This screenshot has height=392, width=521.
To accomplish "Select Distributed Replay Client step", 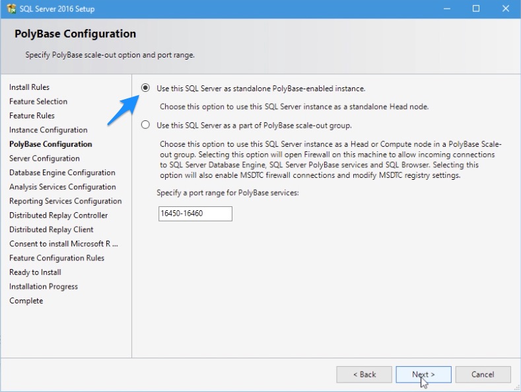I will point(51,229).
